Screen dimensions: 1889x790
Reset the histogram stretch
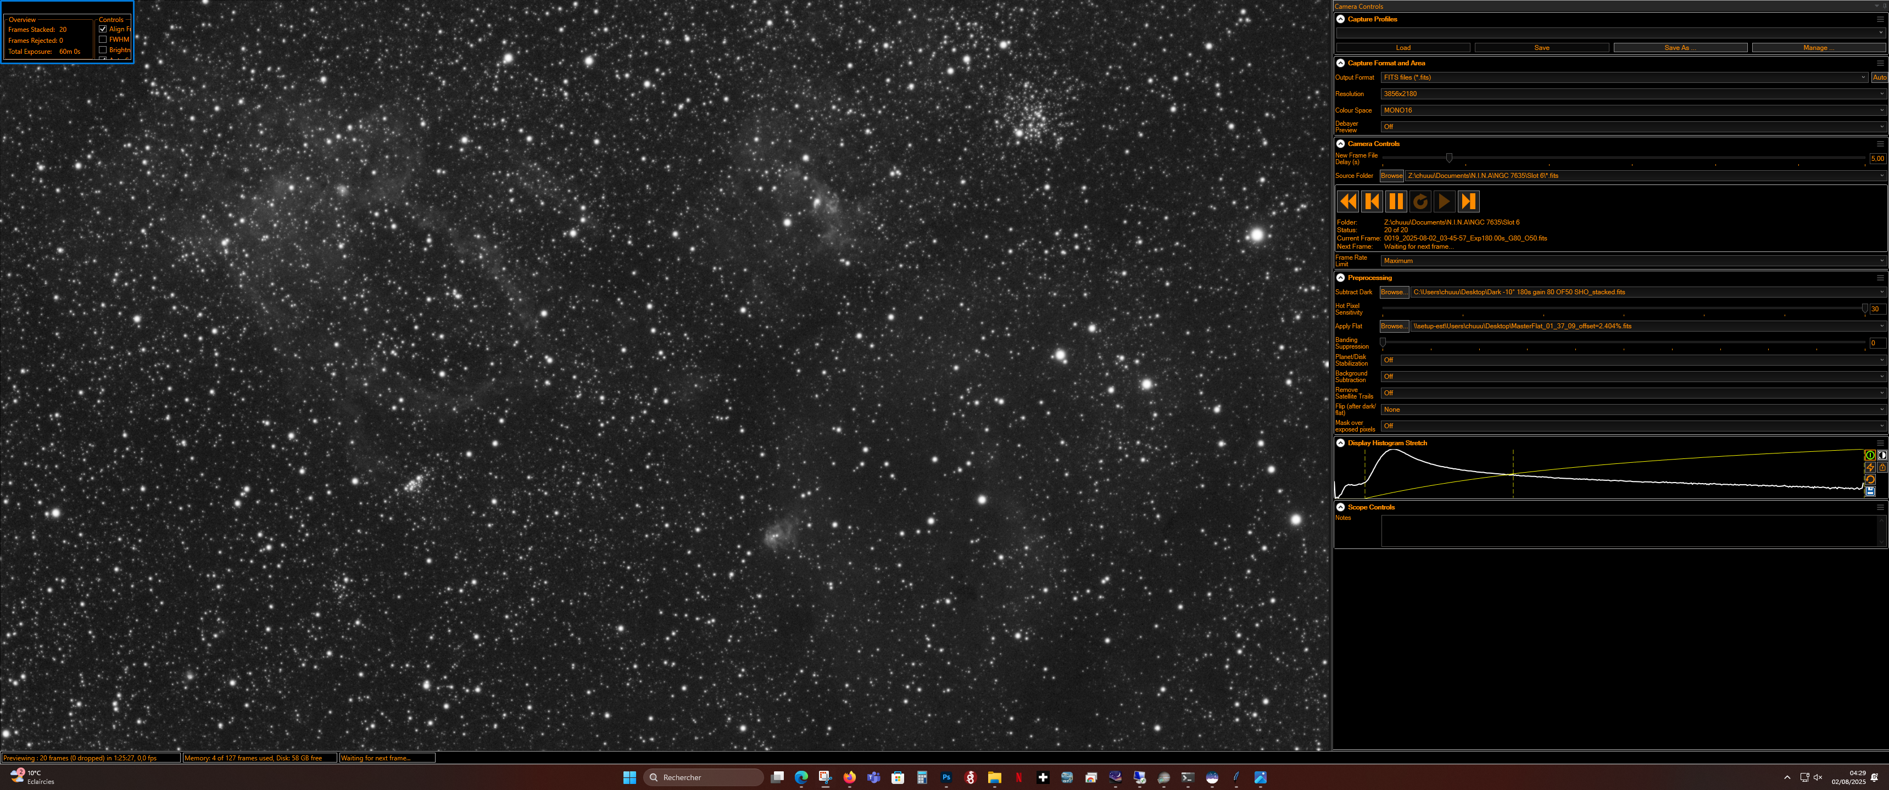1870,479
